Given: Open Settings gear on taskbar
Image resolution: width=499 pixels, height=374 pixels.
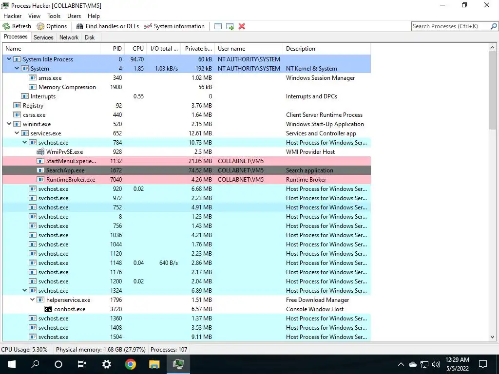Looking at the screenshot, I should (x=106, y=364).
